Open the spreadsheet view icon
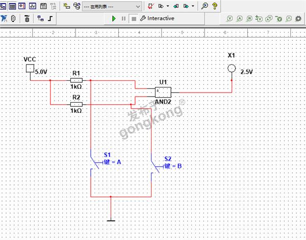The image size is (306, 240). coord(13,6)
